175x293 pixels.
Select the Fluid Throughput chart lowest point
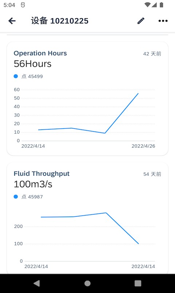coord(139,244)
